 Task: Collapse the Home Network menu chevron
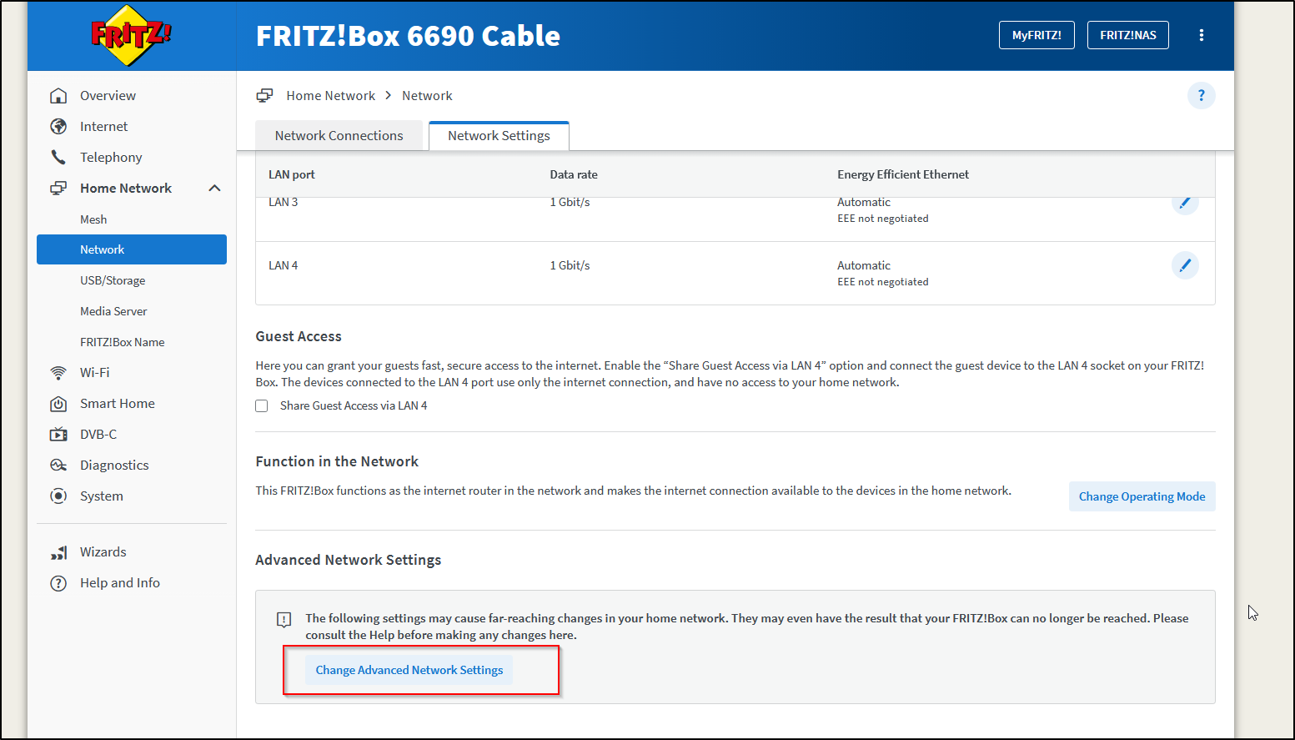(214, 189)
